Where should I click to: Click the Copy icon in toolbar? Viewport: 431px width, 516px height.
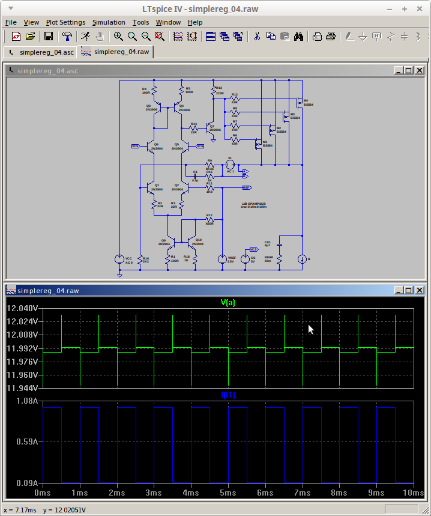point(271,36)
